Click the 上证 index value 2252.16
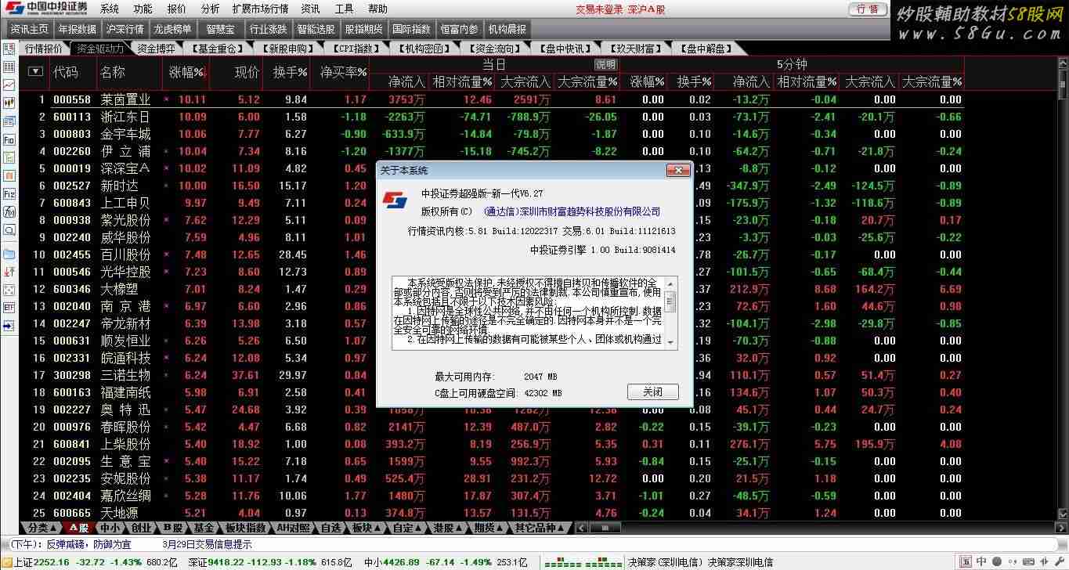The image size is (1069, 570). click(52, 562)
